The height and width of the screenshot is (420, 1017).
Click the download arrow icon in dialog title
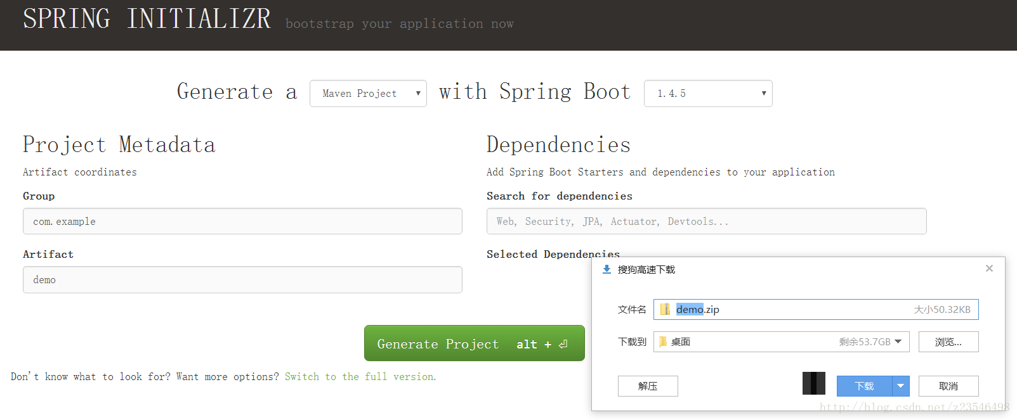607,269
